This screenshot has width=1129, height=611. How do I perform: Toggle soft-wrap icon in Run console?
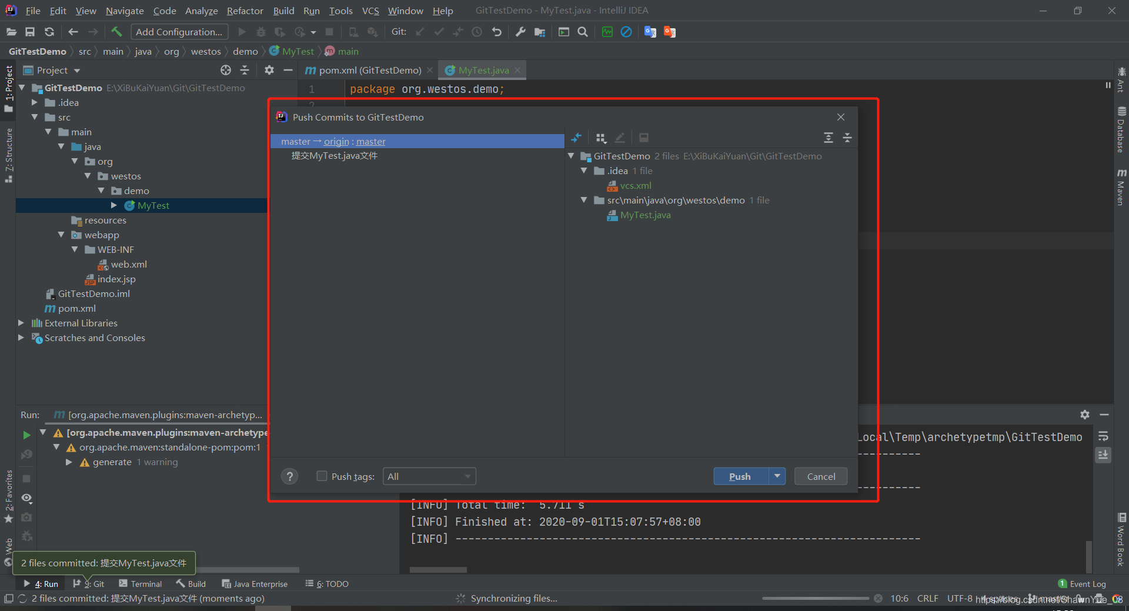tap(1103, 436)
